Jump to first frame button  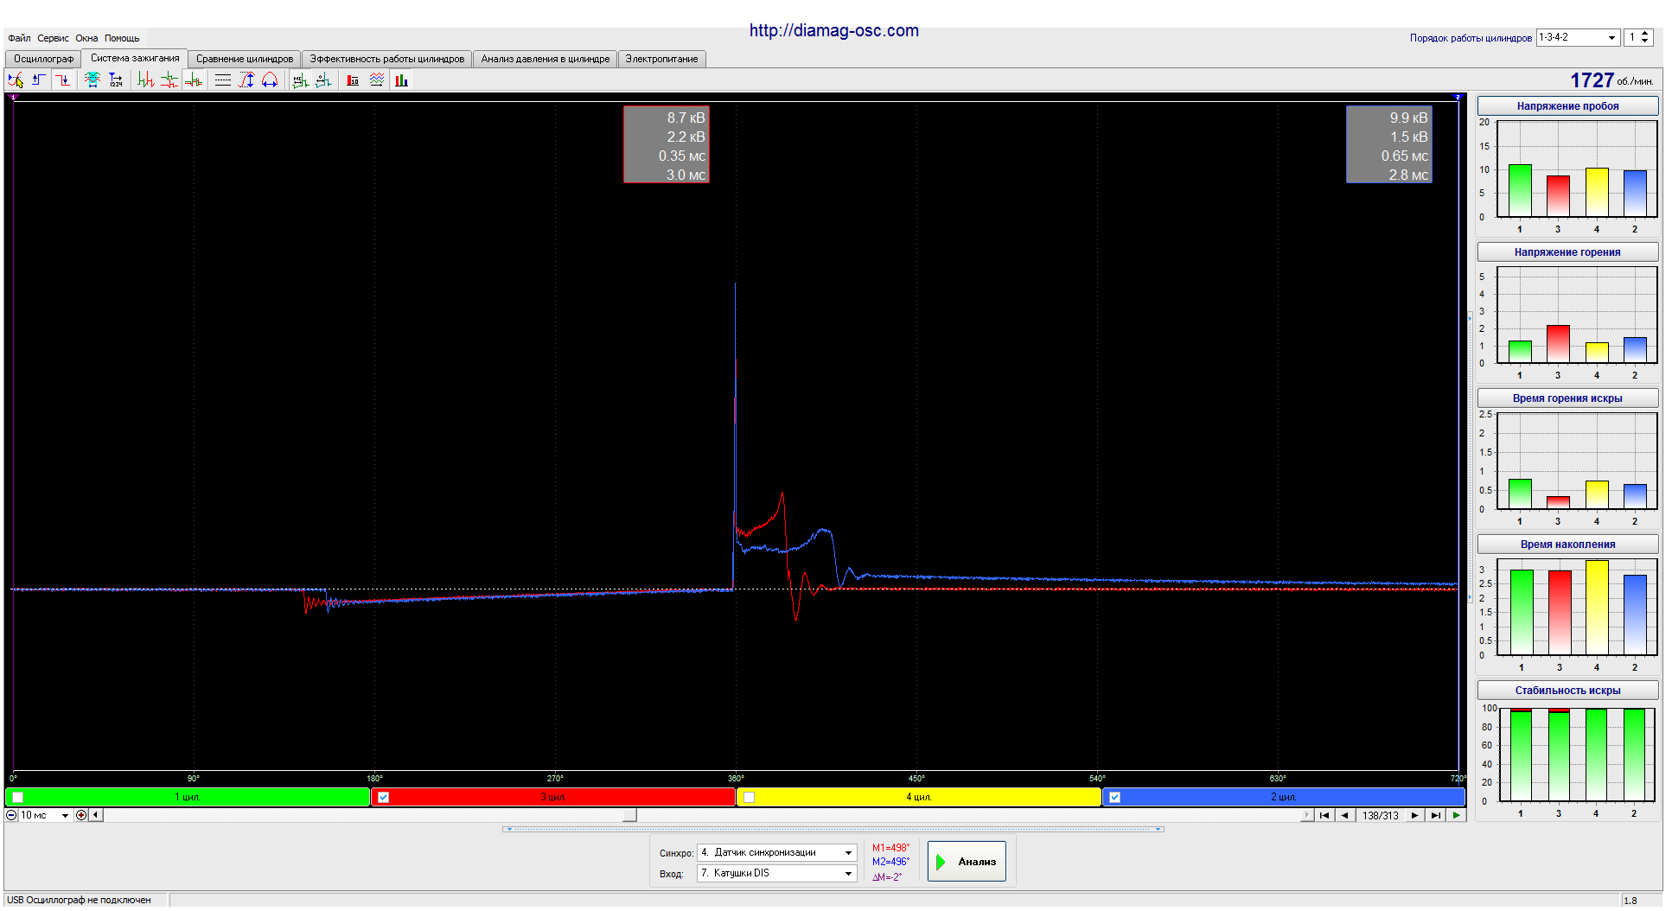click(1324, 815)
